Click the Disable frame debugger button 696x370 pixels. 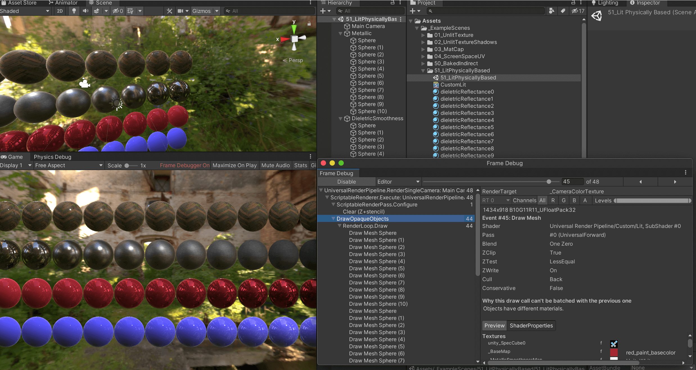click(x=346, y=182)
